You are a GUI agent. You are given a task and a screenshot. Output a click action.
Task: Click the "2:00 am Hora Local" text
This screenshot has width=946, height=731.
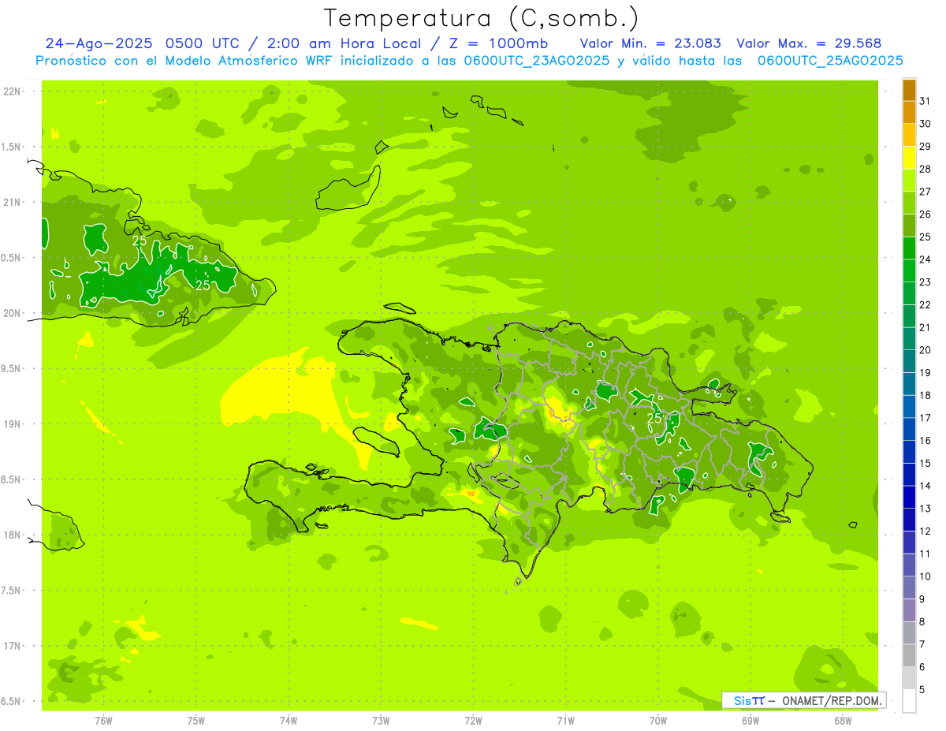pos(346,43)
